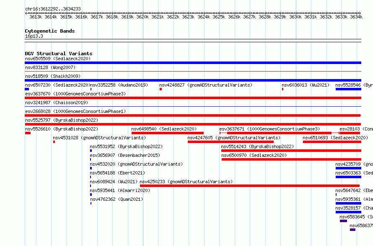The image size is (373, 246).
Task: Click the blue bar of nsv5528546
Action: coord(349,89)
